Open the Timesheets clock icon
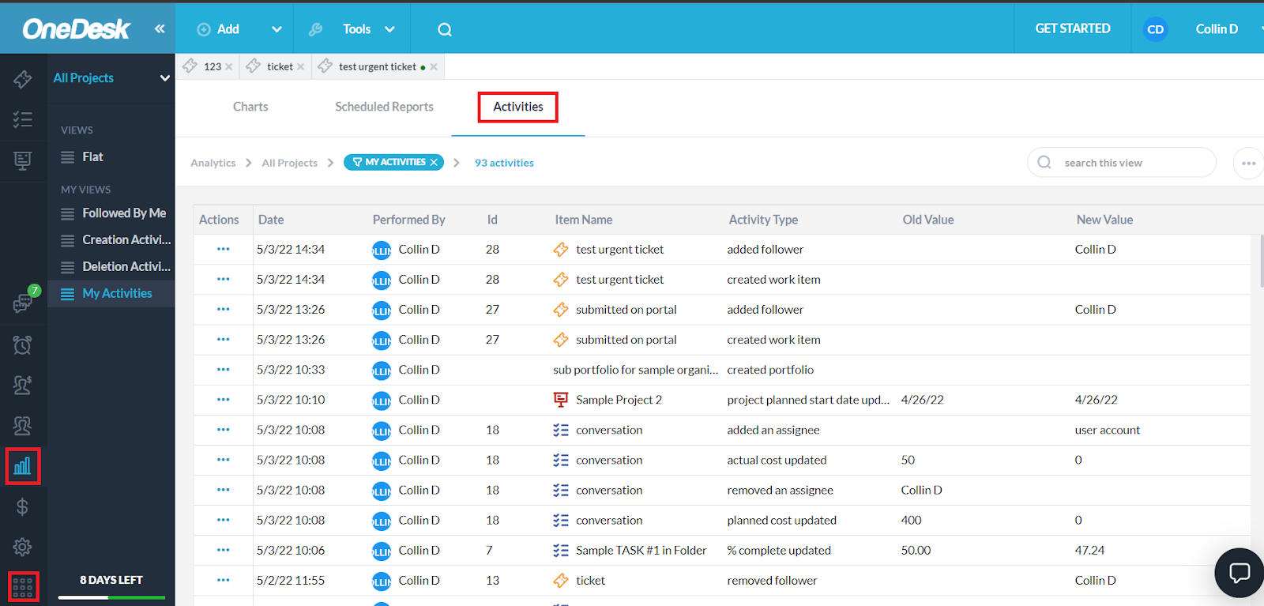The height and width of the screenshot is (606, 1264). tap(23, 344)
